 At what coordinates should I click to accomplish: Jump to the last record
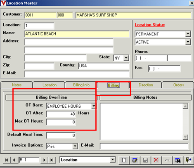52,160
